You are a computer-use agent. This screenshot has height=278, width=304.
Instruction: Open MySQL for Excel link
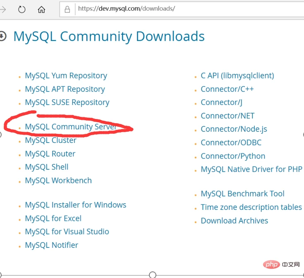tap(53, 219)
